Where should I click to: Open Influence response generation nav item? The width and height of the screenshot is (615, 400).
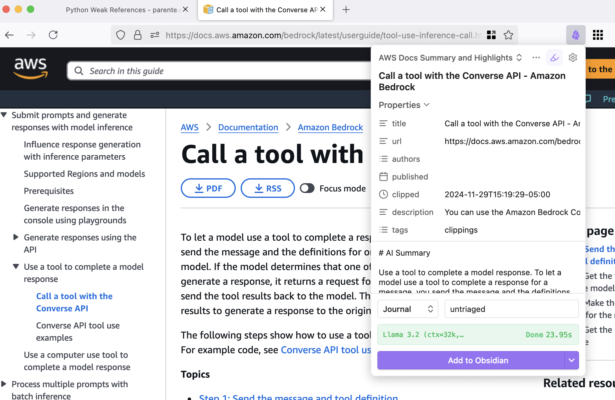pyautogui.click(x=82, y=150)
